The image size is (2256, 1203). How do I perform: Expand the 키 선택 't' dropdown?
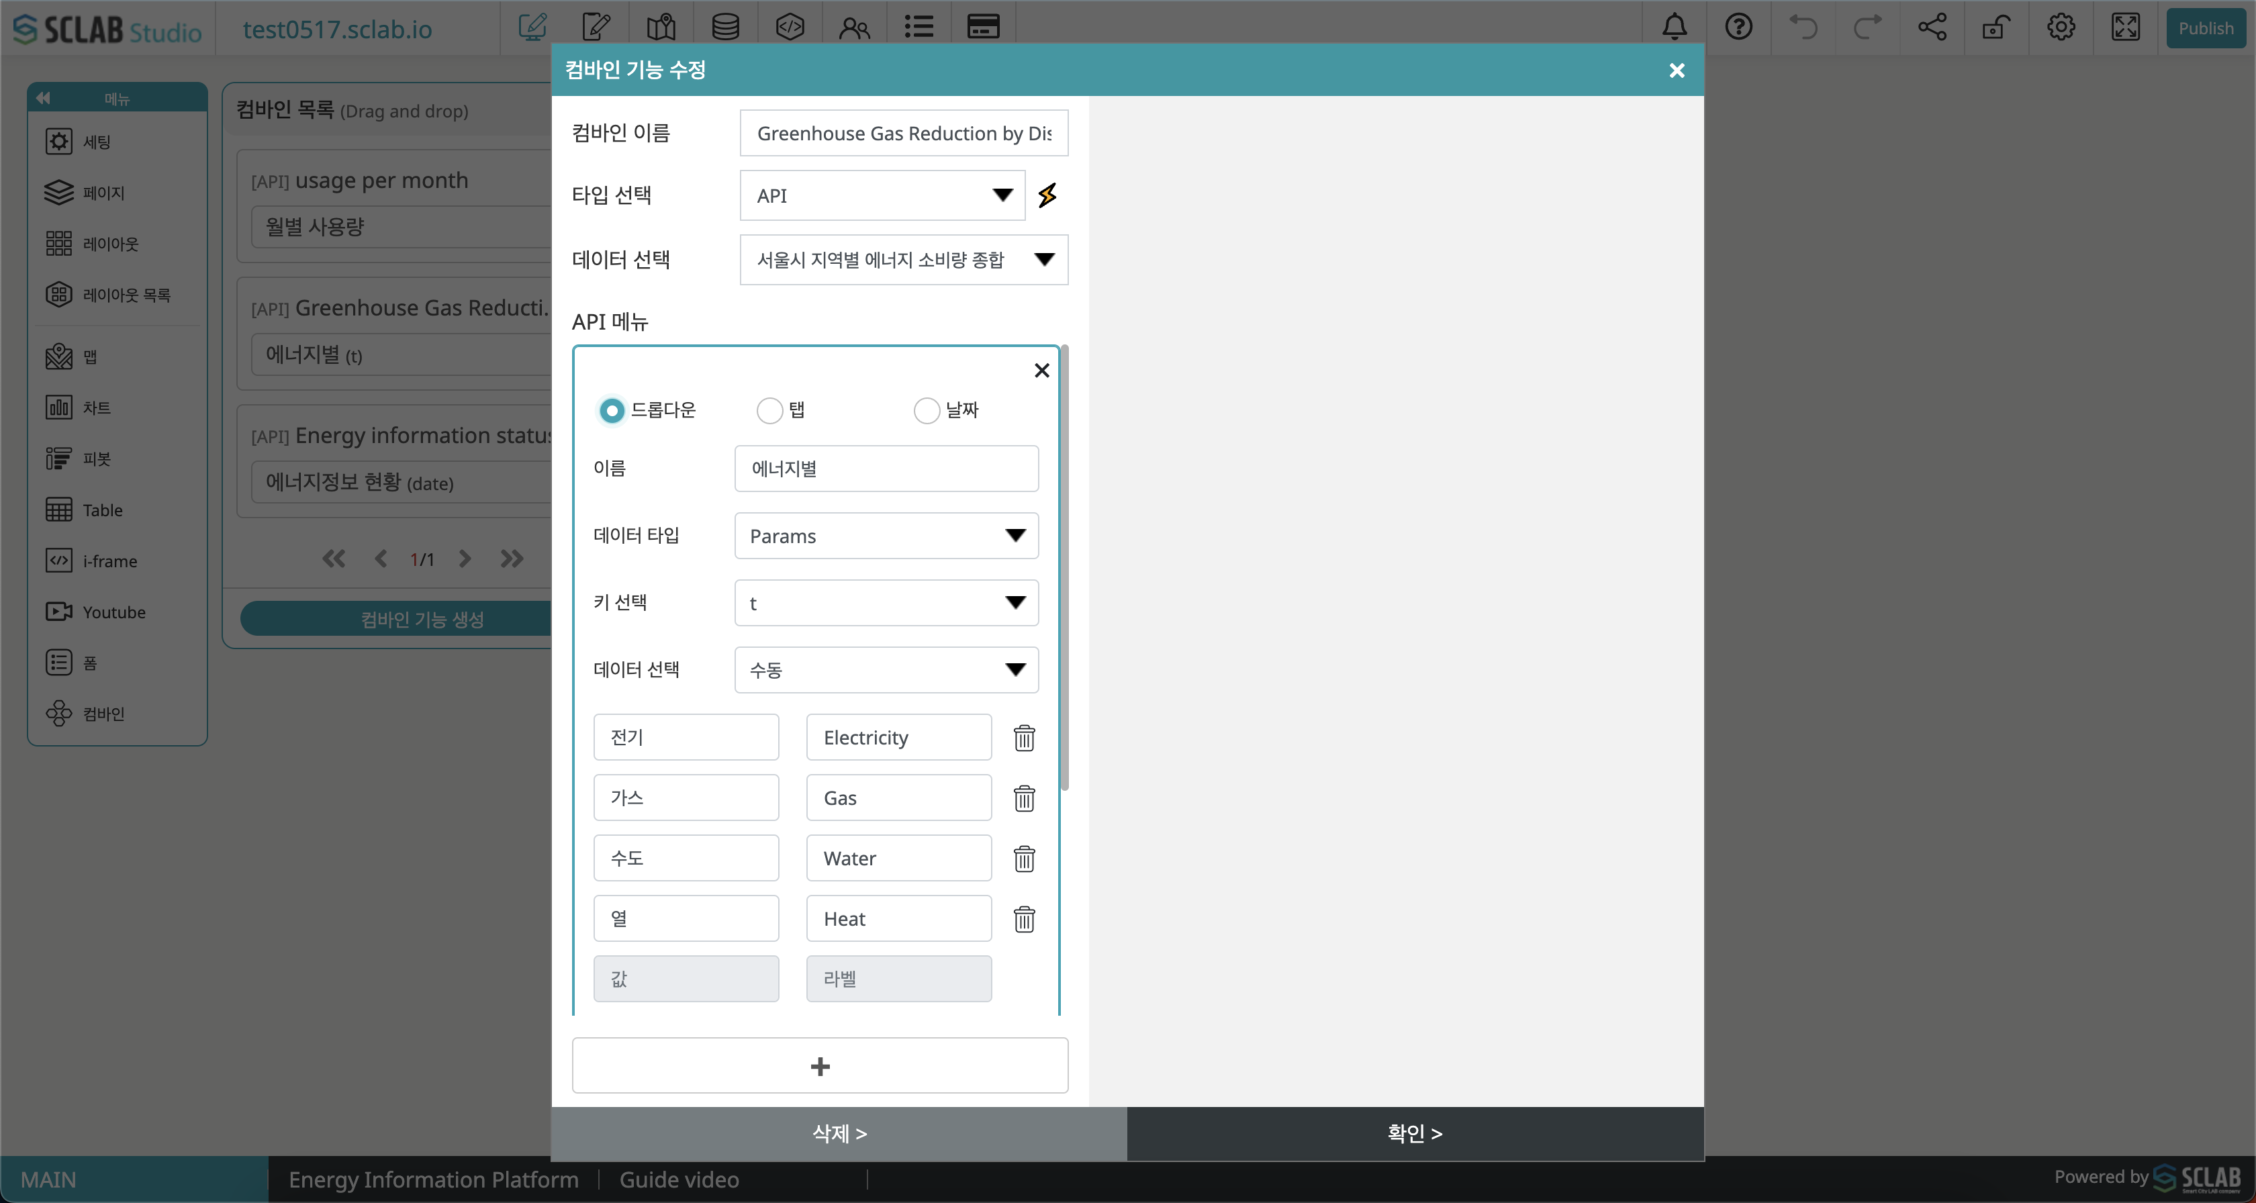tap(886, 603)
